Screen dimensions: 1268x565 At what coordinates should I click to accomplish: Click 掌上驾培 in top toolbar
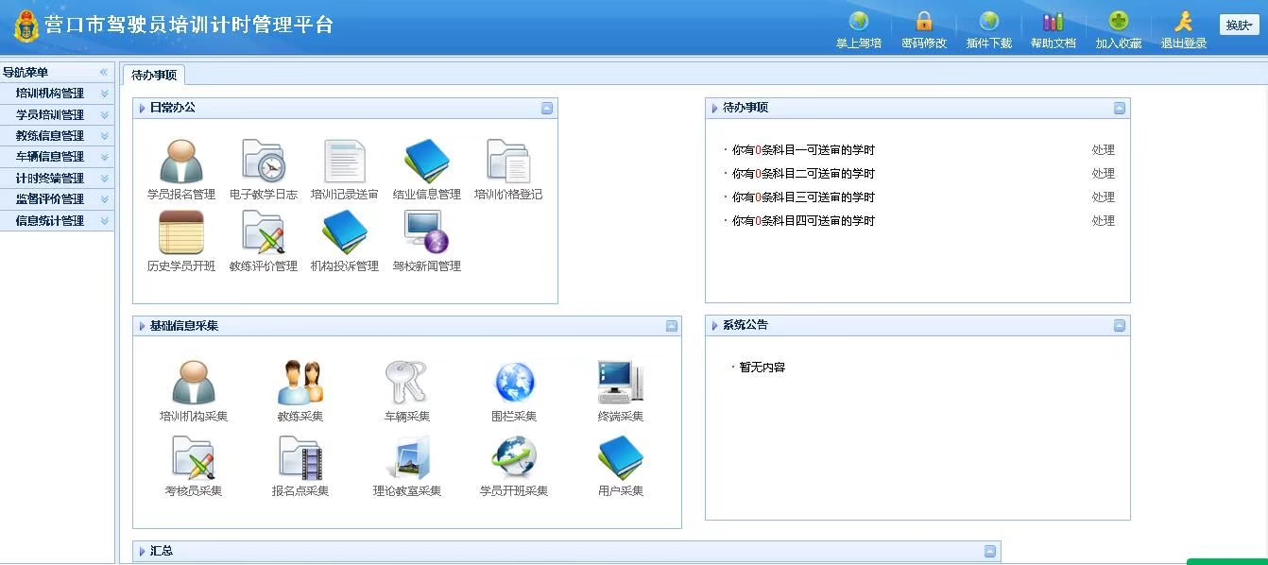(x=859, y=29)
